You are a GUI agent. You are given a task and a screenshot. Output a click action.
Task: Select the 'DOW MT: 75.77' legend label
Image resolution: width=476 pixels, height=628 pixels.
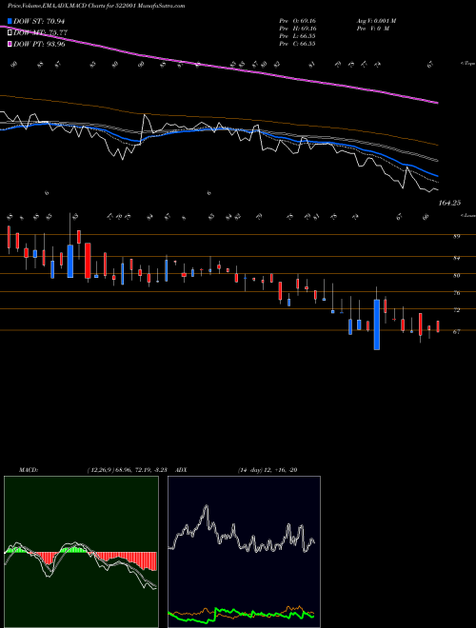(41, 33)
